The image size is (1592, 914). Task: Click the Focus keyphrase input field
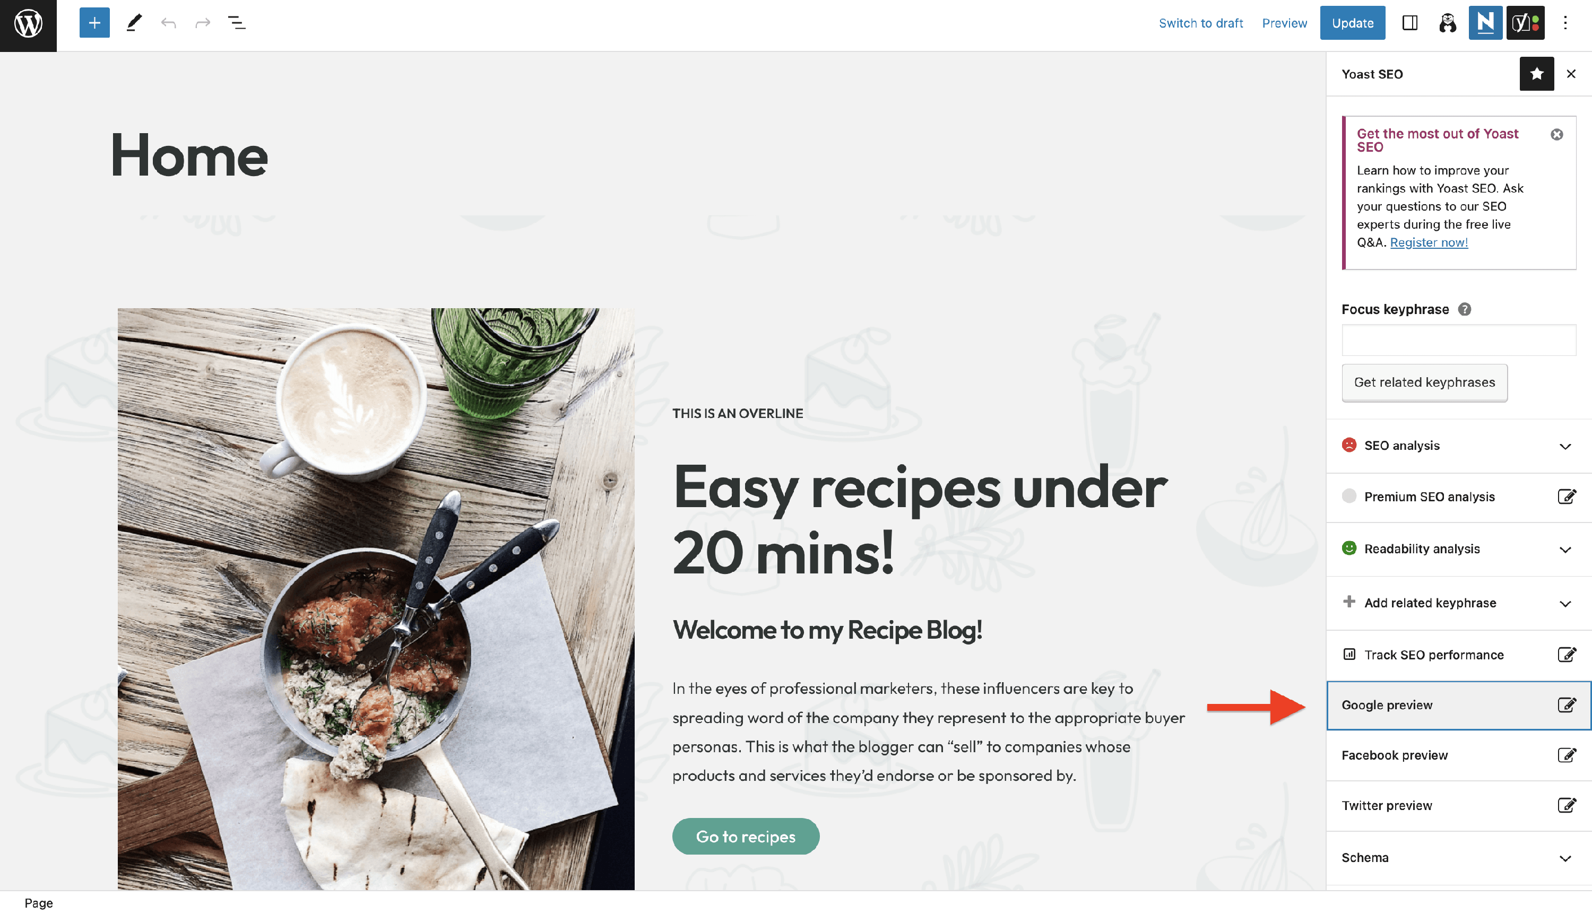pos(1458,340)
